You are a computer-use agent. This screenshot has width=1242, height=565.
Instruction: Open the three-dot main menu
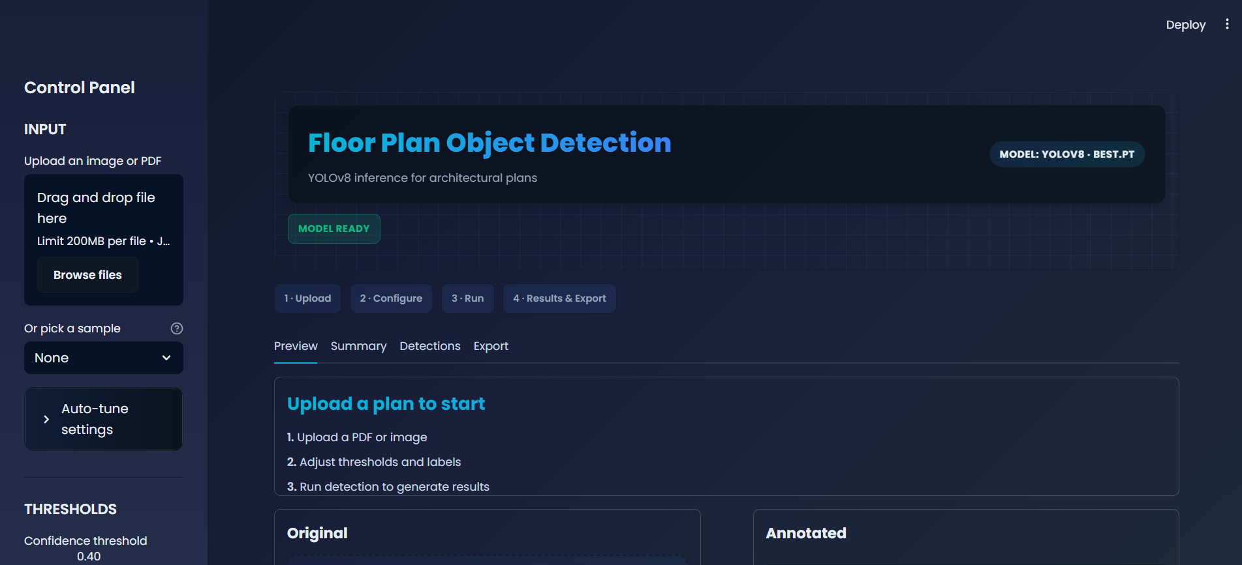(x=1227, y=24)
